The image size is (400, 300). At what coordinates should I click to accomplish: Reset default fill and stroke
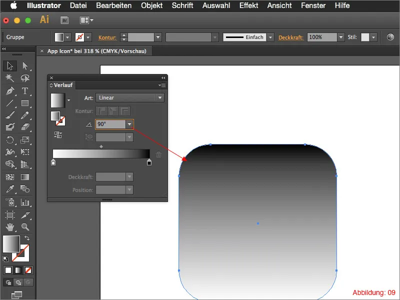coord(5,259)
